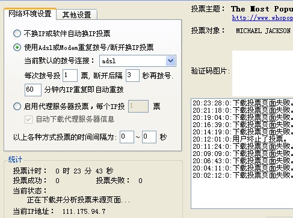Toggle 自动下载代理服务器信息 checkbox

click(28, 119)
